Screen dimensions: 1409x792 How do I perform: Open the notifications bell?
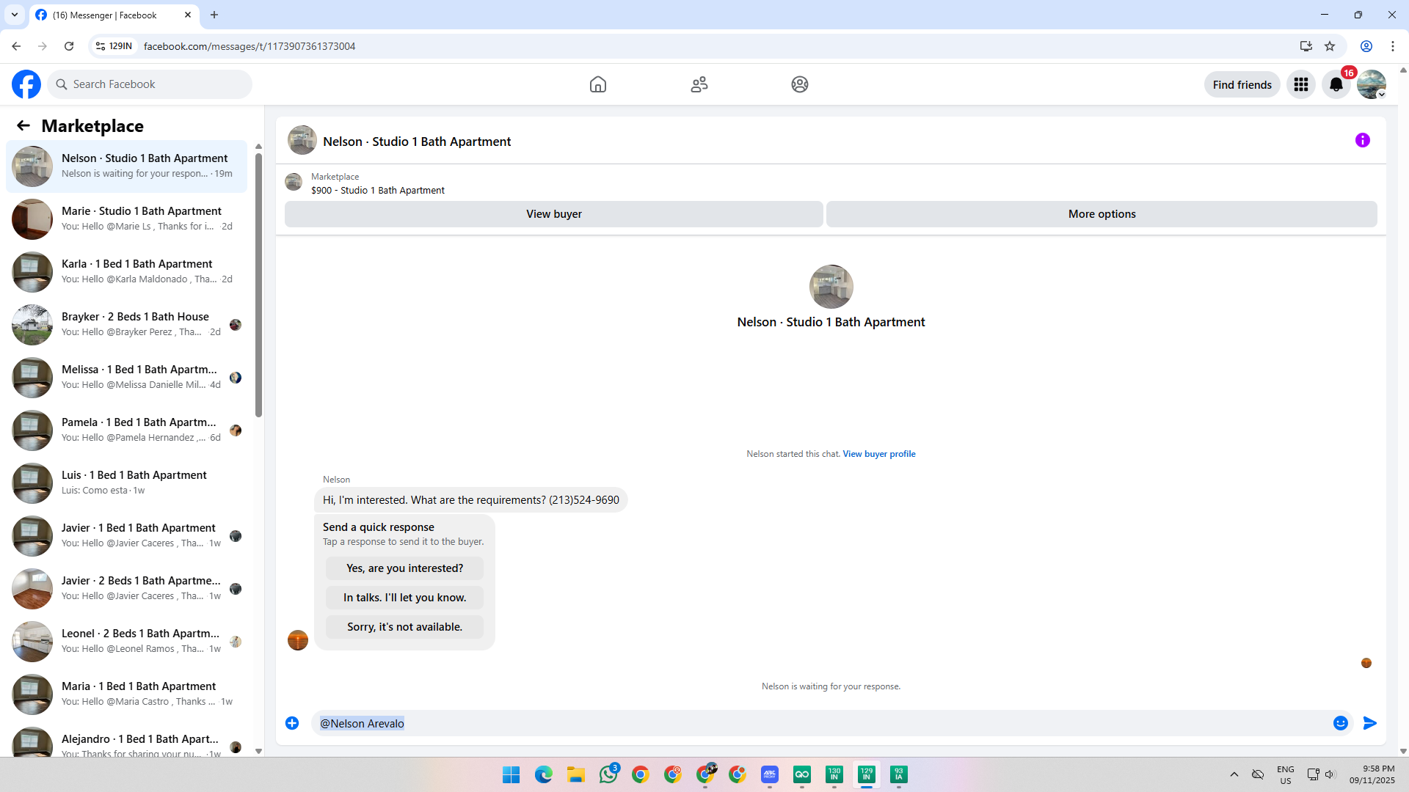[1336, 84]
